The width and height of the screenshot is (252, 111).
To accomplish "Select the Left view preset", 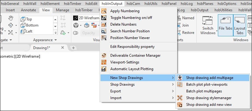I will [x=27, y=31].
